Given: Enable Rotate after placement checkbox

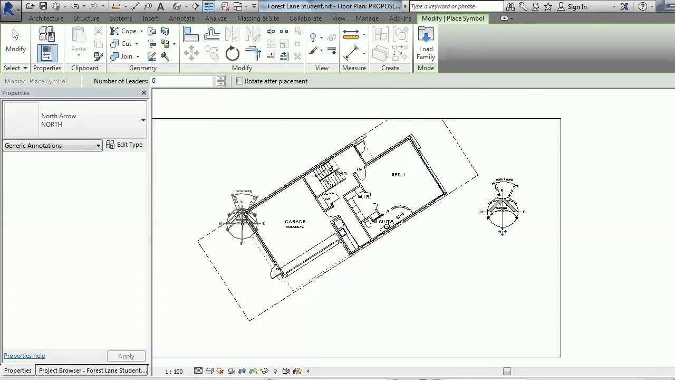Looking at the screenshot, I should (x=240, y=81).
